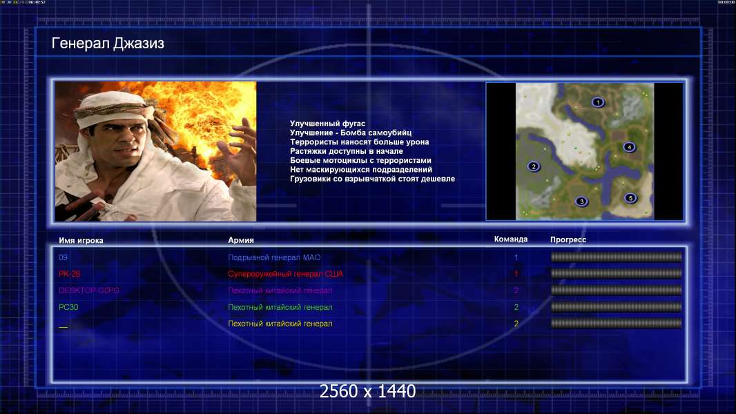Click 'Нет маскирующихся подразделений' line
Viewport: 736px width, 414px height.
pos(361,169)
